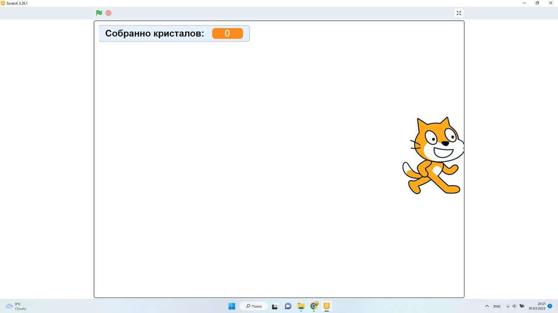Select the Scratch app icon on the taskbar
The height and width of the screenshot is (313, 558).
point(327,306)
